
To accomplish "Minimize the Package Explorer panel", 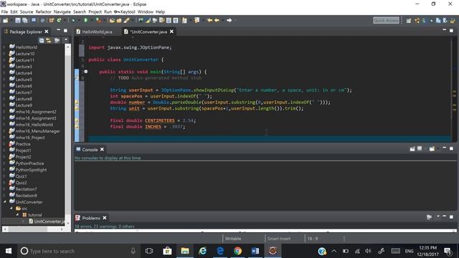I will point(59,30).
